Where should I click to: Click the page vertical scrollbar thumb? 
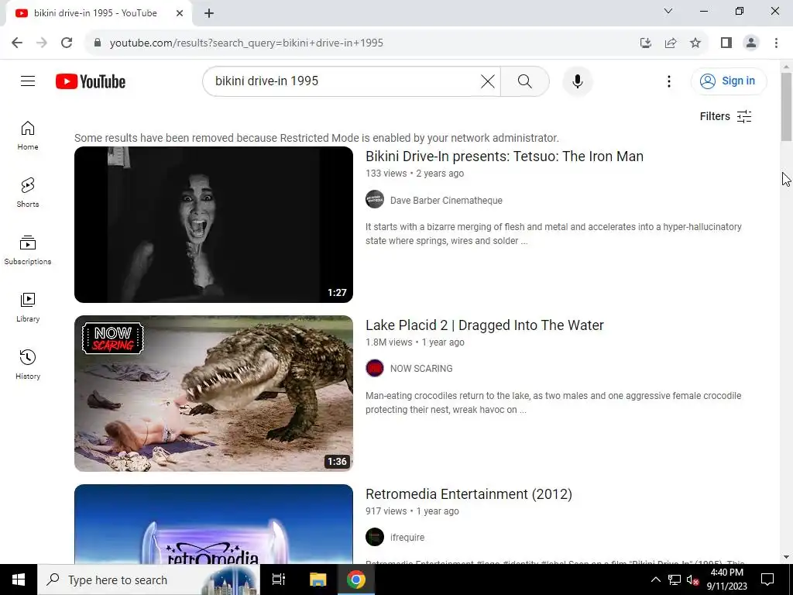(x=786, y=106)
